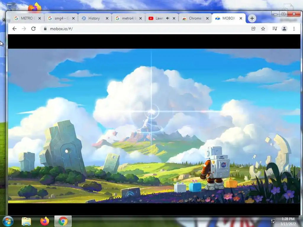Switch to the metro4 Google tab
This screenshot has width=303, height=227.
[128, 18]
